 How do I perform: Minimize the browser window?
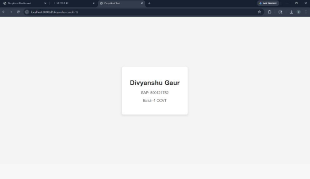tap(287, 3)
